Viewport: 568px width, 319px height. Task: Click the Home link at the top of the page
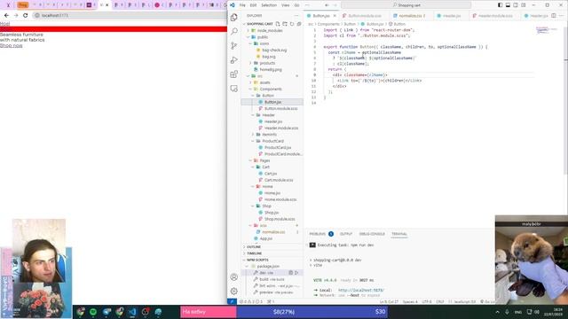pyautogui.click(x=4, y=24)
